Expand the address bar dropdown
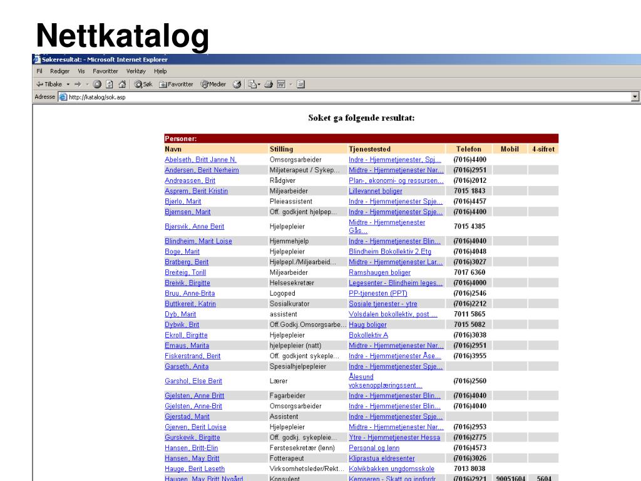Image resolution: width=641 pixels, height=481 pixels. [635, 97]
